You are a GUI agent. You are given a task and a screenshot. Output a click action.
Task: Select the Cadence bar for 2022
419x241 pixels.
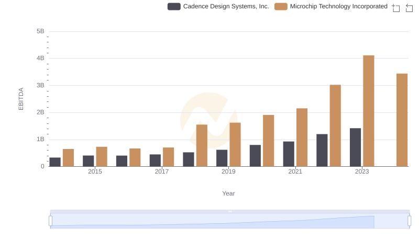pyautogui.click(x=322, y=151)
